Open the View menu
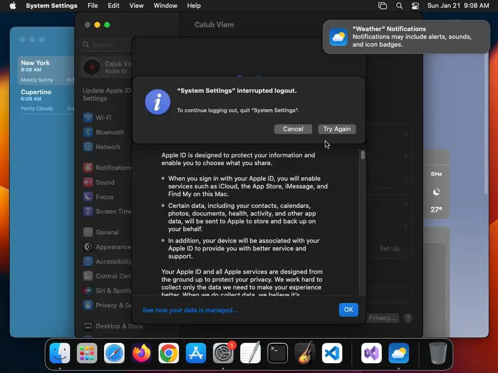 pos(136,6)
